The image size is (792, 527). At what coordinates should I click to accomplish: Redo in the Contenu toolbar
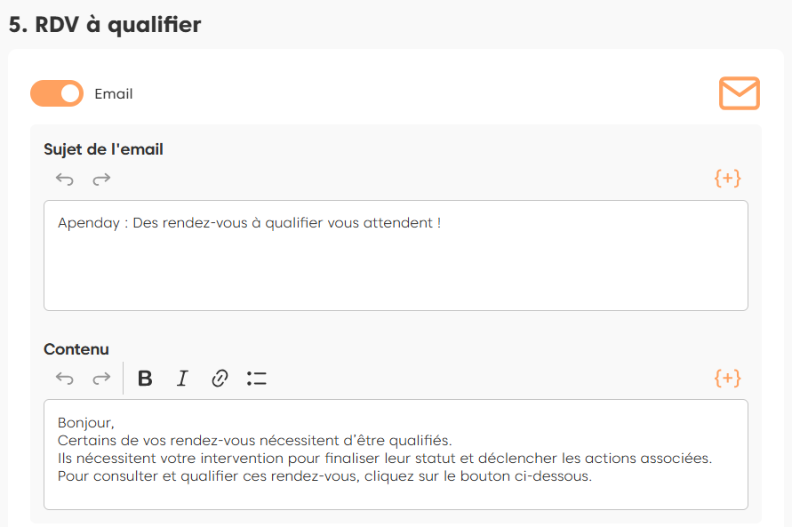click(102, 379)
